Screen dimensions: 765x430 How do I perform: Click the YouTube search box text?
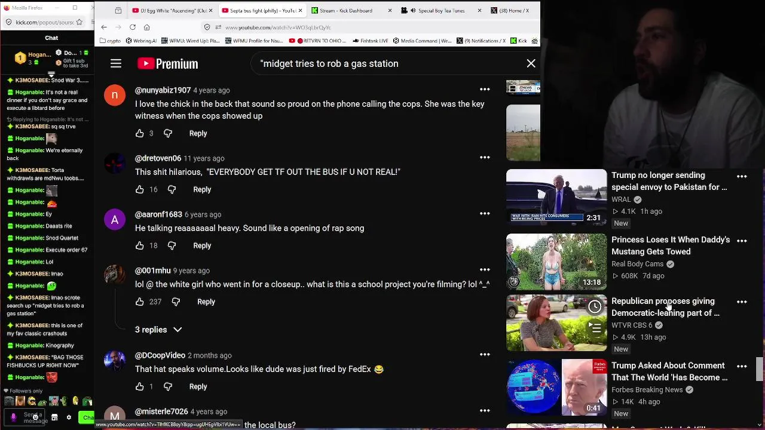pyautogui.click(x=329, y=63)
